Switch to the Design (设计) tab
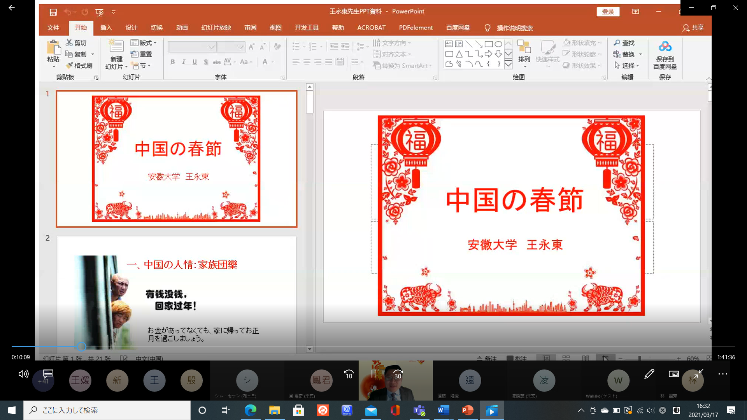The height and width of the screenshot is (420, 747). 131,28
